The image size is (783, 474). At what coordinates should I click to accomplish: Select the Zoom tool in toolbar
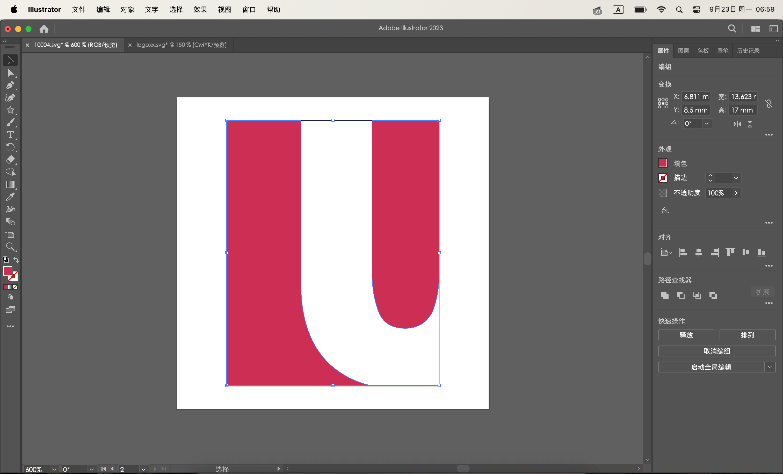[x=10, y=246]
